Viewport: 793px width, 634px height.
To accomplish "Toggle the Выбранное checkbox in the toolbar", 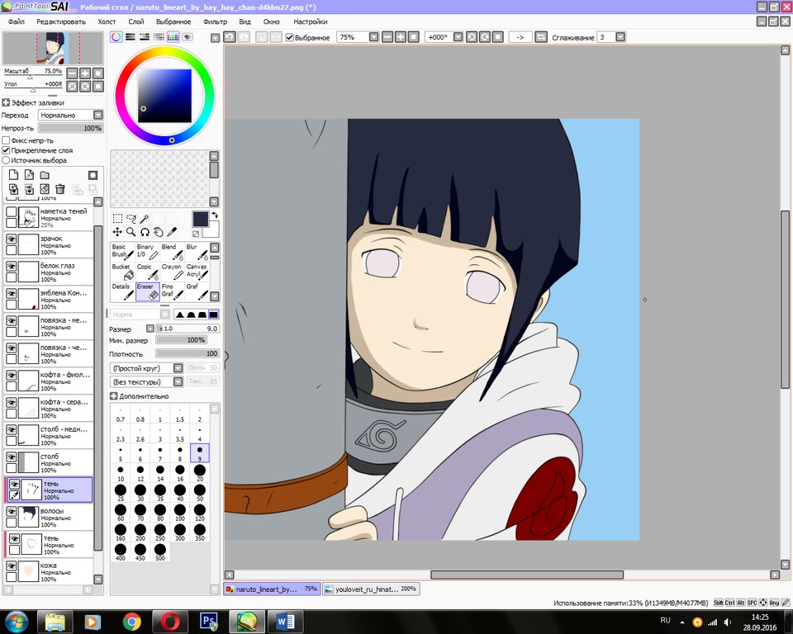I will (x=290, y=37).
